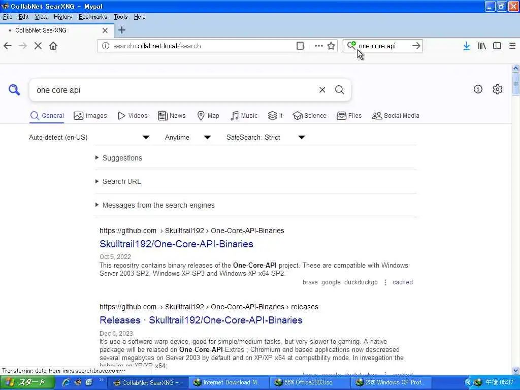The height and width of the screenshot is (390, 520).
Task: Go back to the previous page
Action: click(x=8, y=46)
